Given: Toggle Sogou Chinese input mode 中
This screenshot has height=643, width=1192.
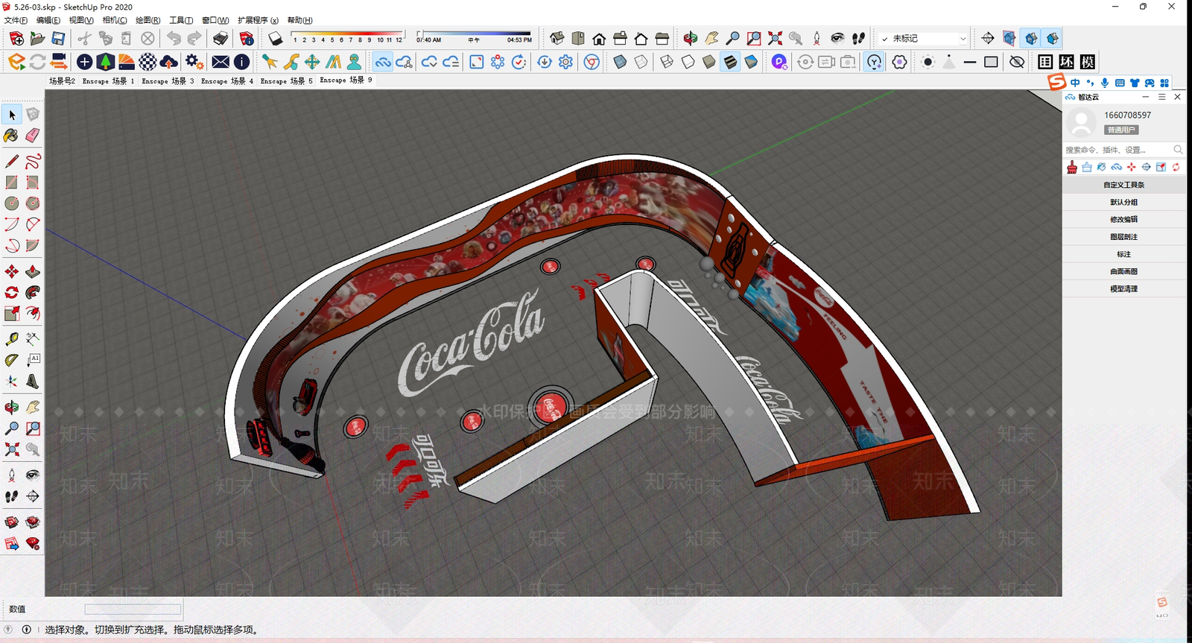Looking at the screenshot, I should click(1075, 83).
